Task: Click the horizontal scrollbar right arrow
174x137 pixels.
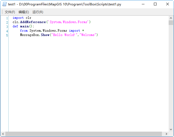Action: (166, 134)
